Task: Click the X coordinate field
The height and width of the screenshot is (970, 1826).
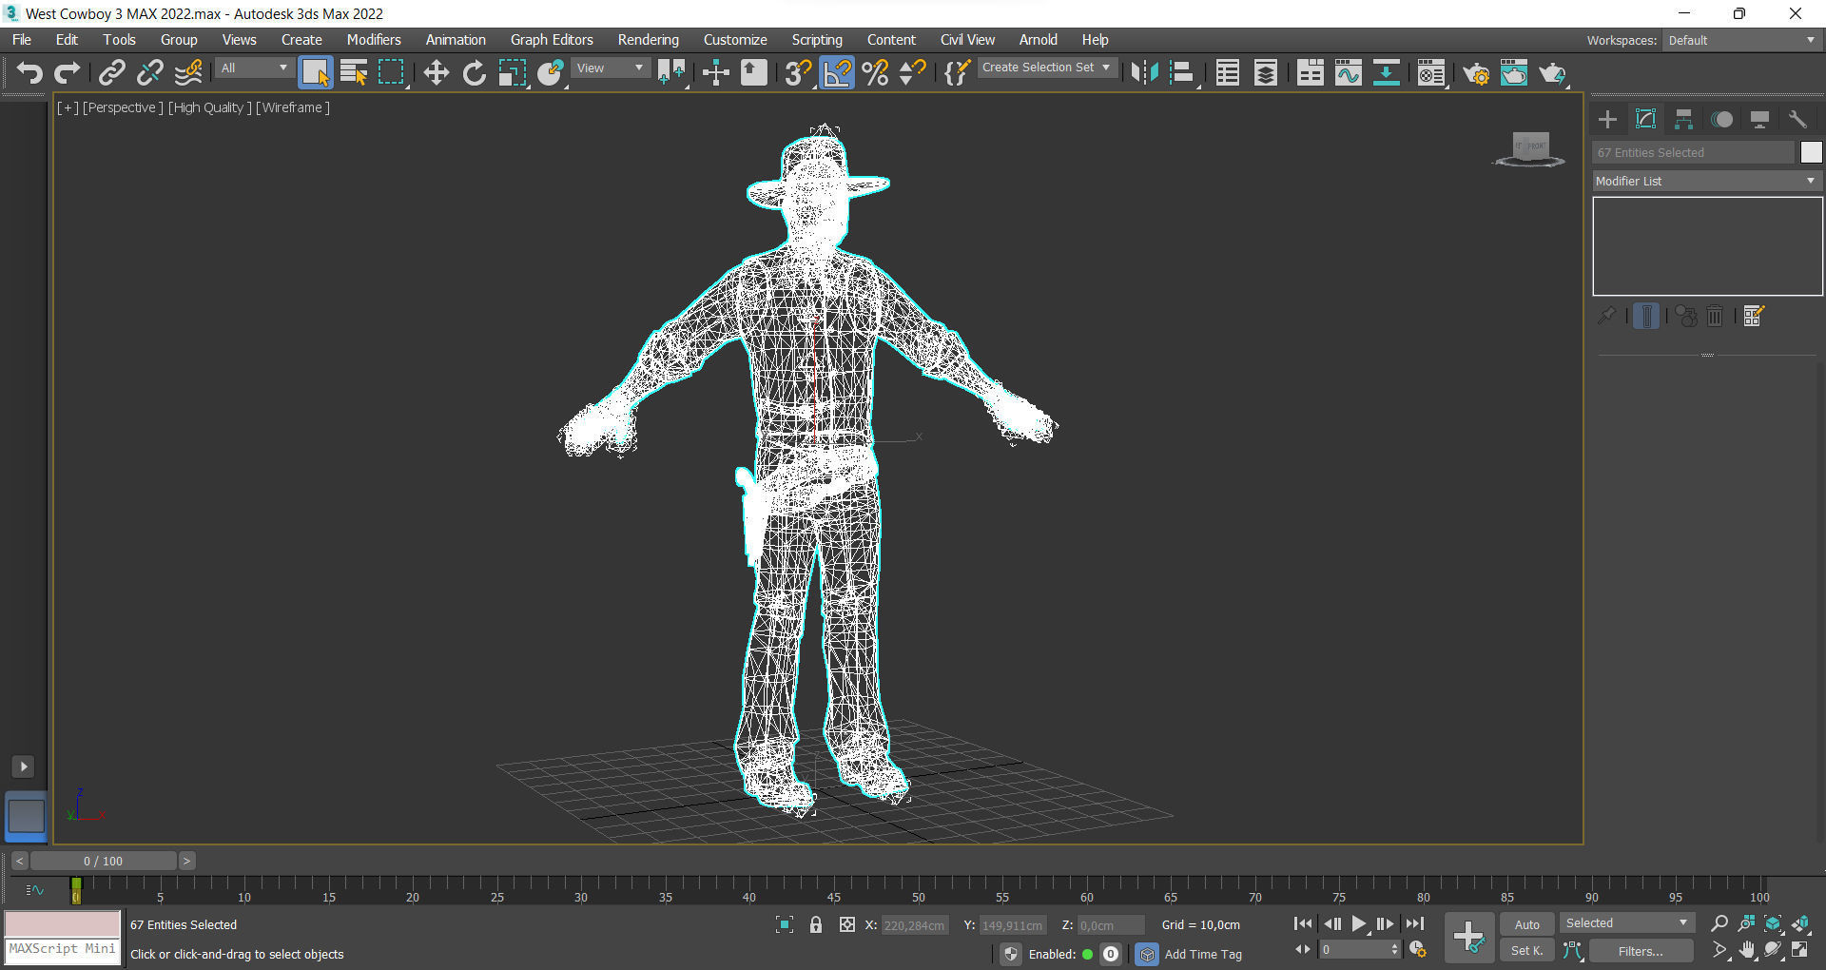Action: [914, 925]
